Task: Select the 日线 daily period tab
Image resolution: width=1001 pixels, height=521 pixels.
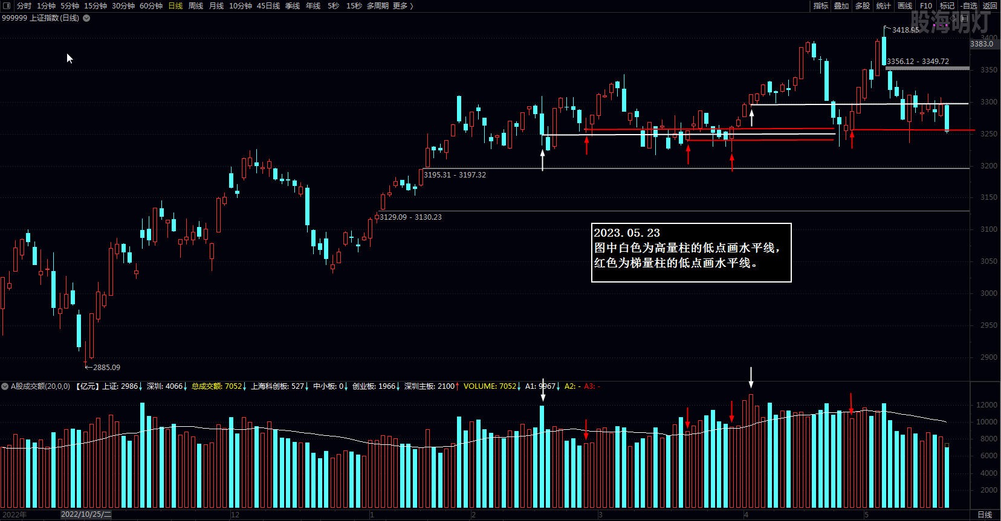Action: (175, 5)
